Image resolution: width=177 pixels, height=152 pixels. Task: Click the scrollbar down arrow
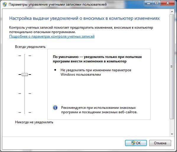point(172,134)
